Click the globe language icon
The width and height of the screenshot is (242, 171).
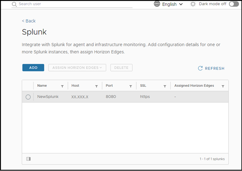[157, 4]
